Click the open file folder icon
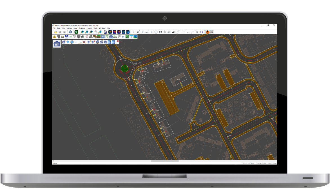 [x=55, y=32]
